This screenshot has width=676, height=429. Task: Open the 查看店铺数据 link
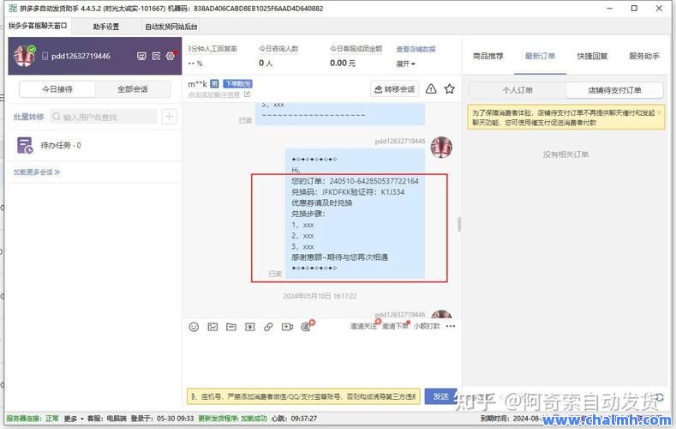[416, 49]
